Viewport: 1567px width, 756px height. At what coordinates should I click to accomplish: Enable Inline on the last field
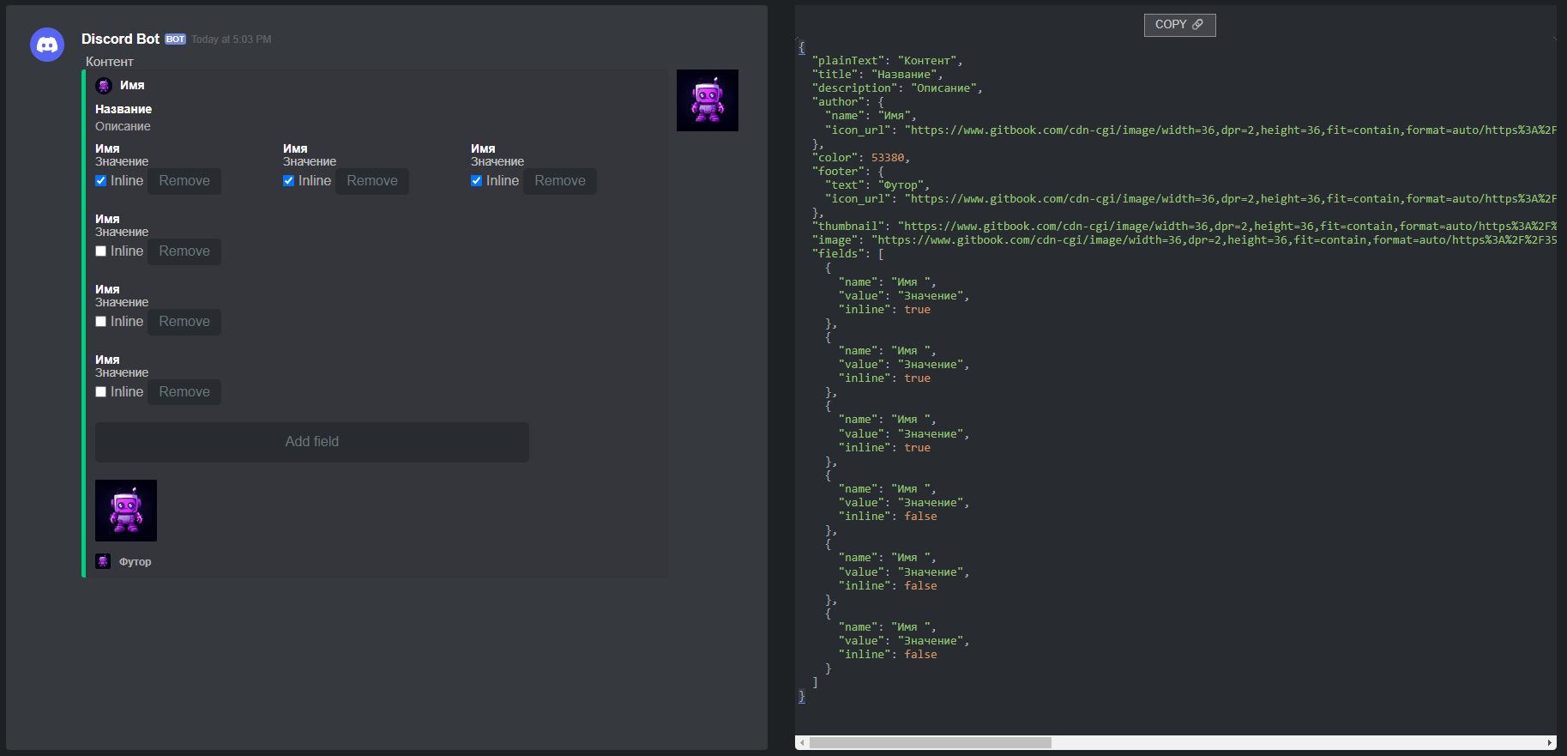(x=101, y=392)
